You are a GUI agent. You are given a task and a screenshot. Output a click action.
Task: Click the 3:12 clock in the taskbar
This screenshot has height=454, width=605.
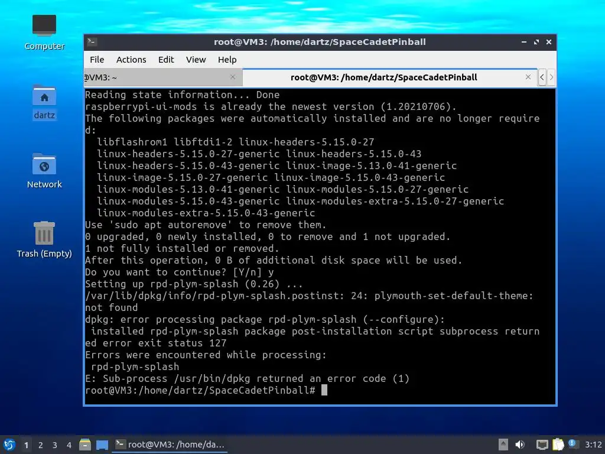[593, 445]
